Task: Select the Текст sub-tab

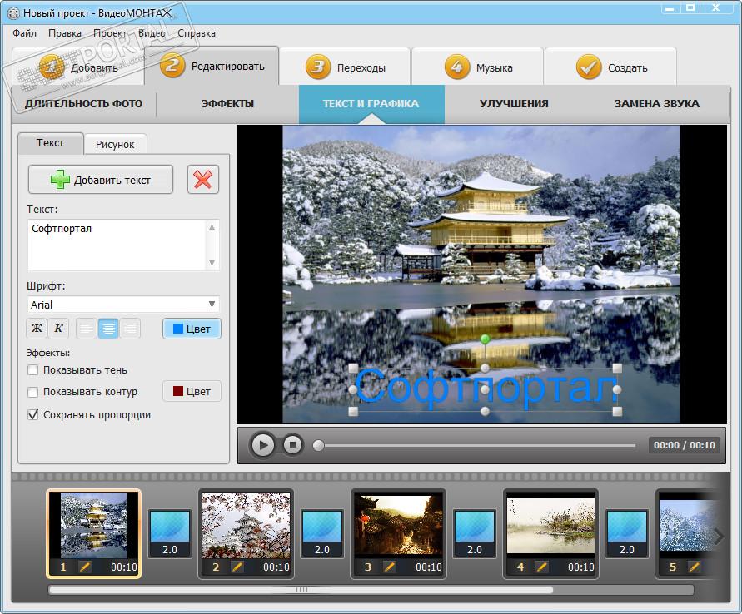Action: [x=50, y=143]
